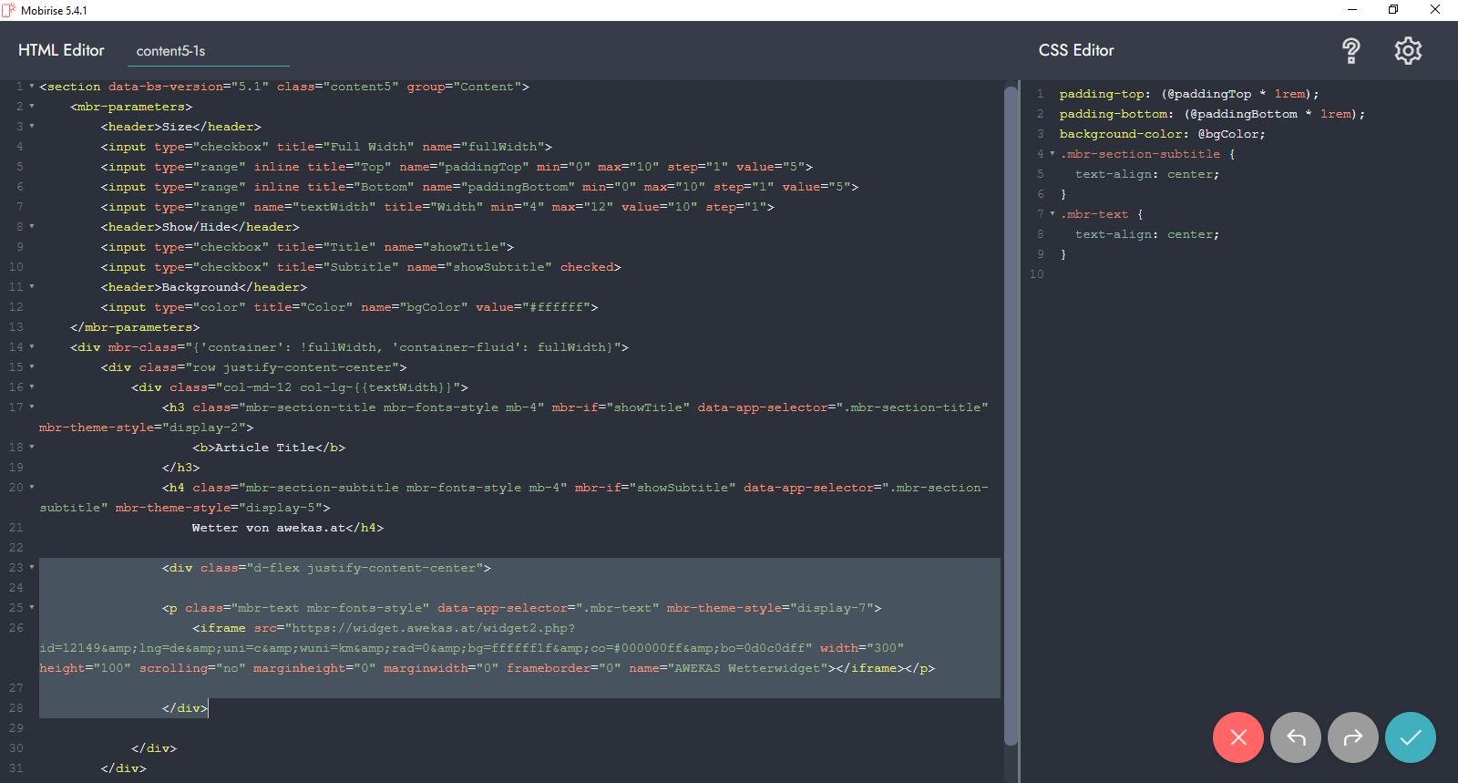Fold the mbr-parameters block on line 2
1458x783 pixels.
[x=32, y=107]
